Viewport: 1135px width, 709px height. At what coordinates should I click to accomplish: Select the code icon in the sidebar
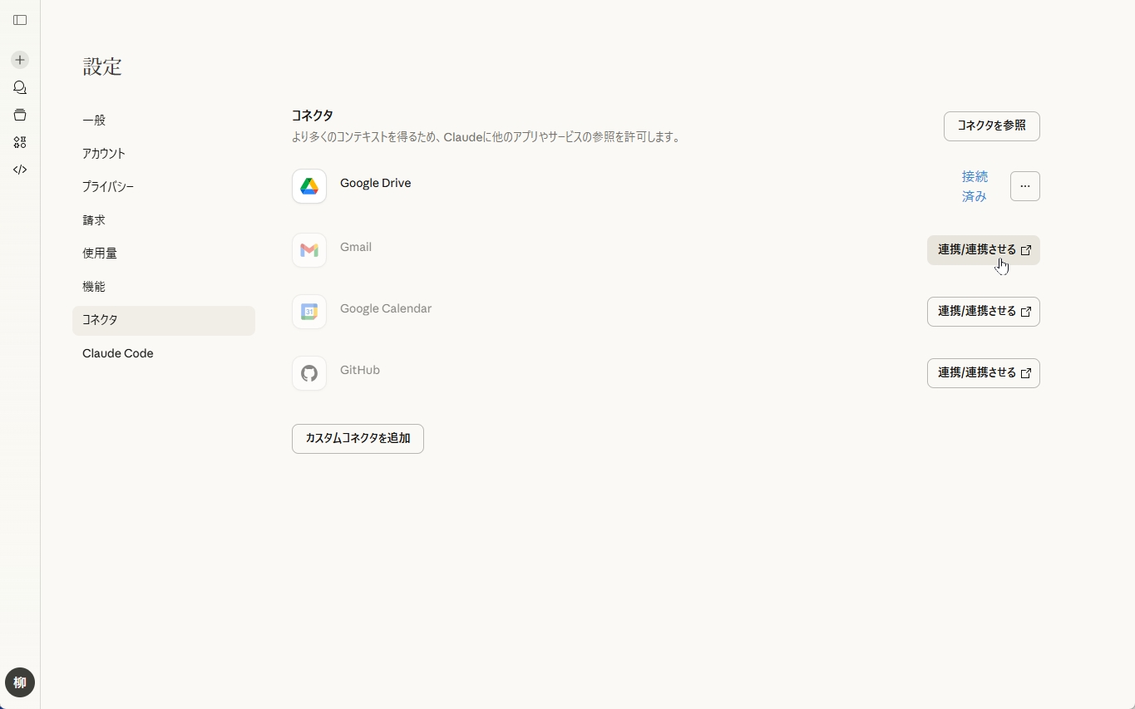(x=19, y=170)
